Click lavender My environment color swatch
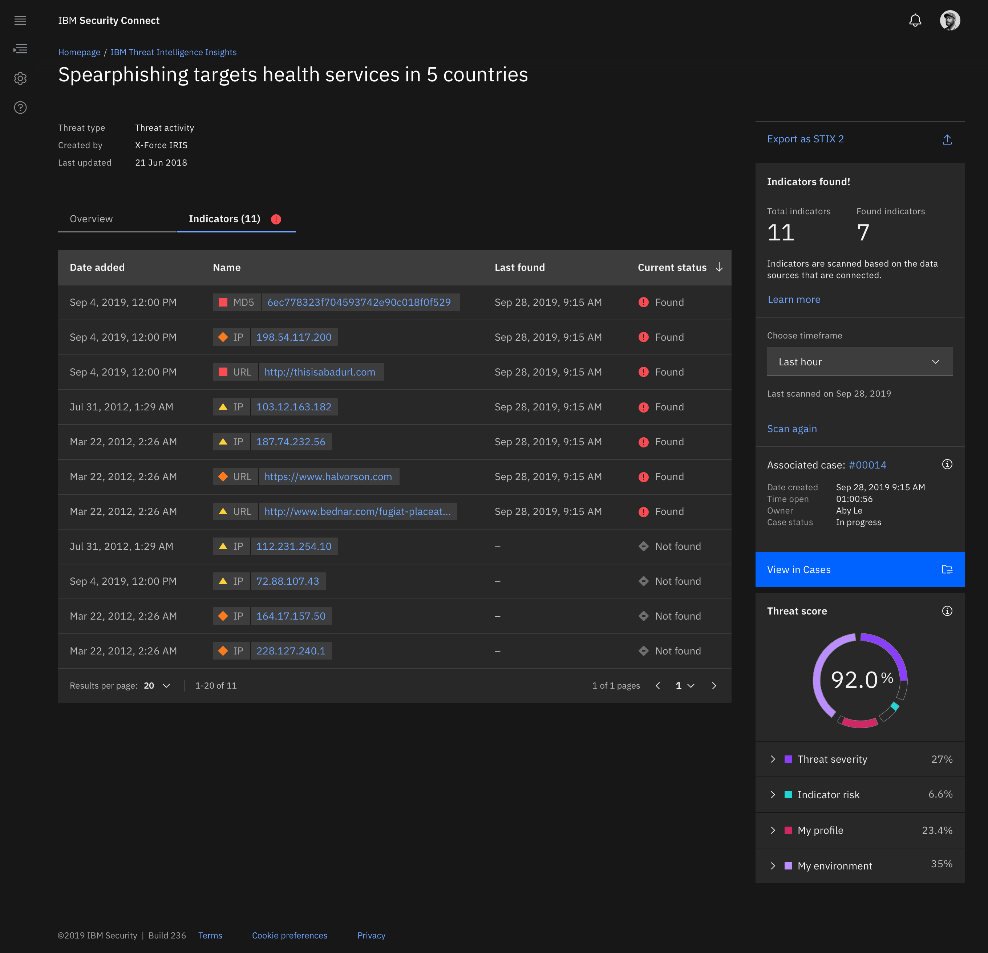This screenshot has height=953, width=988. point(788,866)
